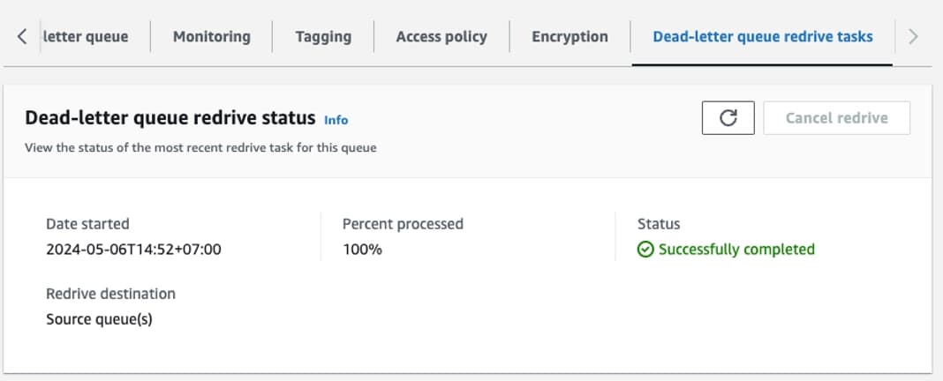The width and height of the screenshot is (943, 381).
Task: Click the 100% percent processed value
Action: (x=362, y=250)
